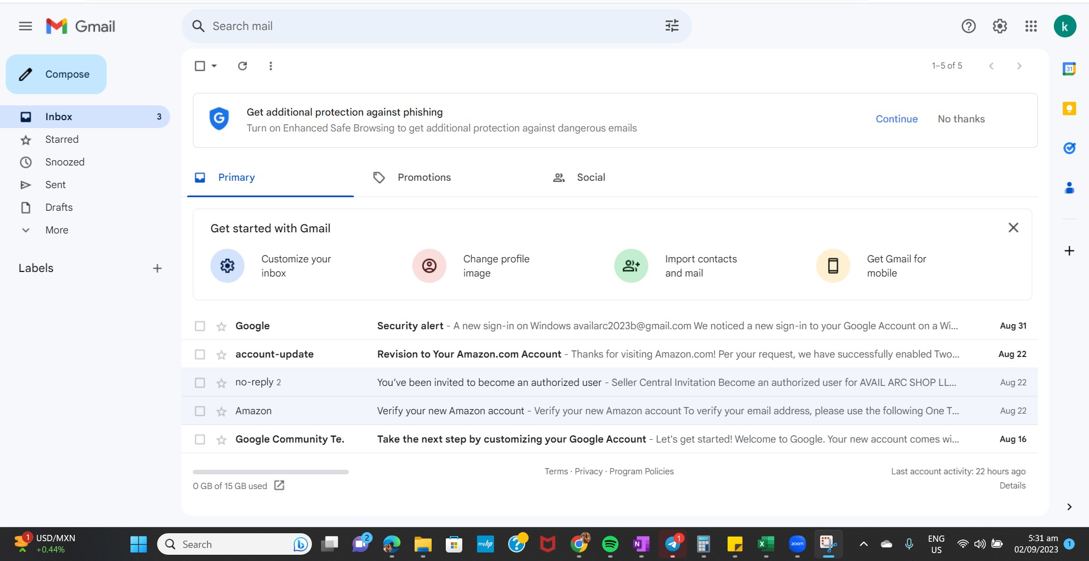The height and width of the screenshot is (561, 1089).
Task: Open Google Contacts side panel
Action: tap(1069, 188)
